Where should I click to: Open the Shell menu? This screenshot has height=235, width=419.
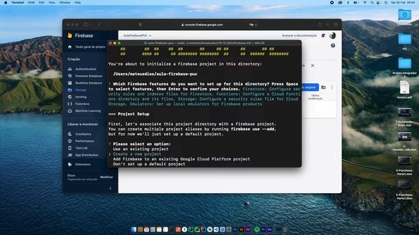click(31, 3)
